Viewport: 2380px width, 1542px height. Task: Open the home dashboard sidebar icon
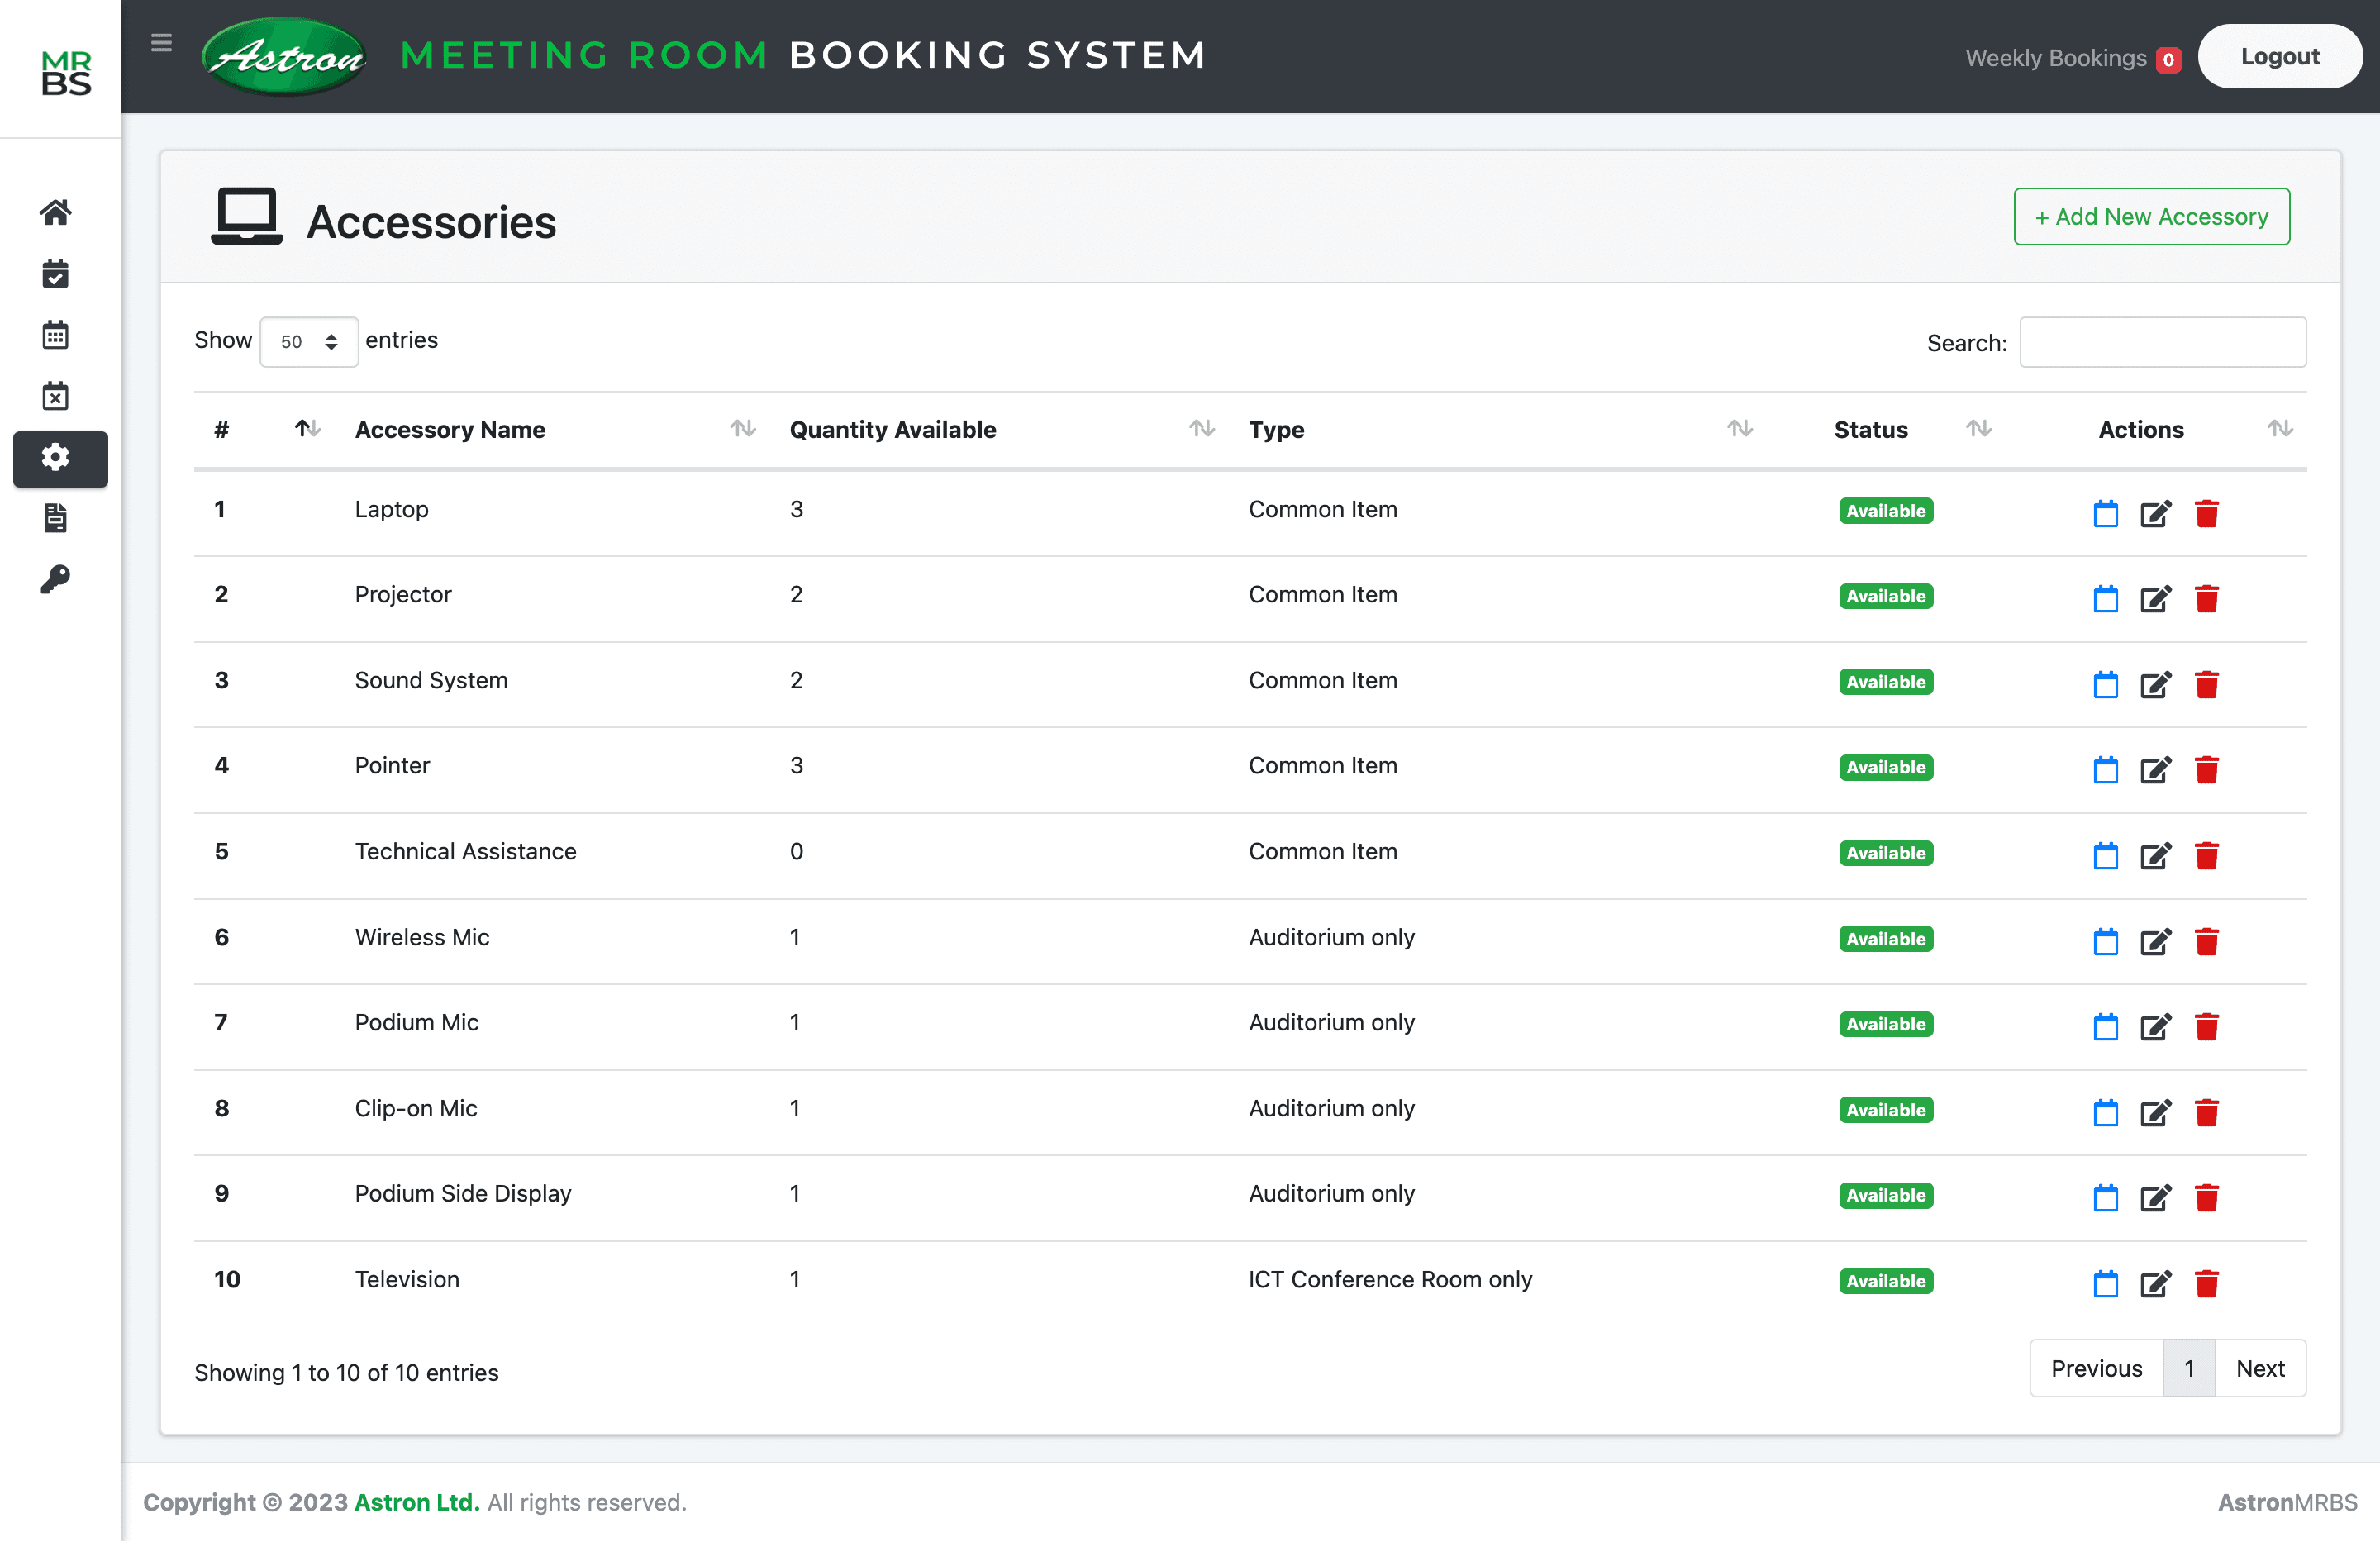click(x=56, y=212)
